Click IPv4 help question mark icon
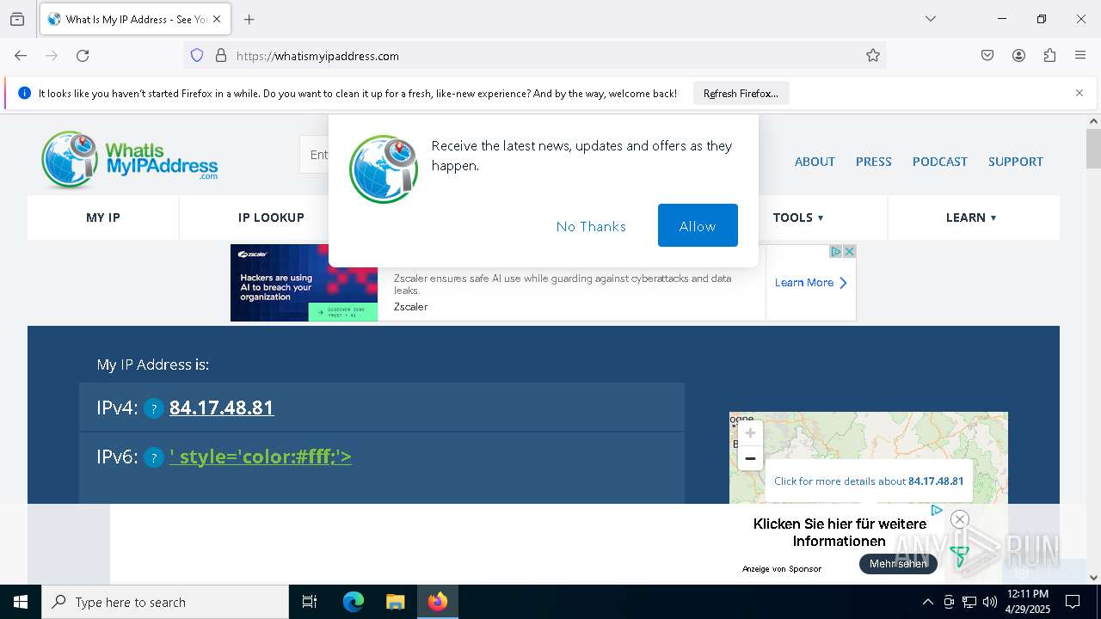The width and height of the screenshot is (1101, 619). tap(153, 408)
